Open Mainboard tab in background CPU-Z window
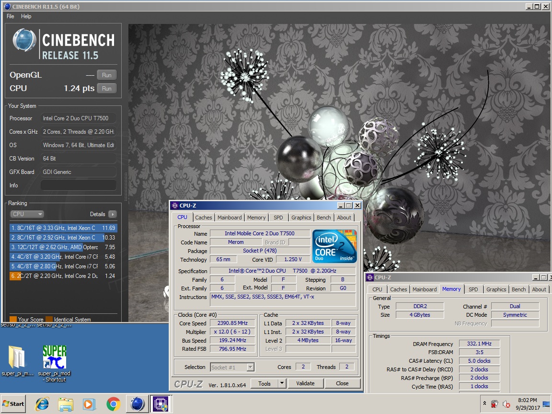552x414 pixels. coord(425,289)
